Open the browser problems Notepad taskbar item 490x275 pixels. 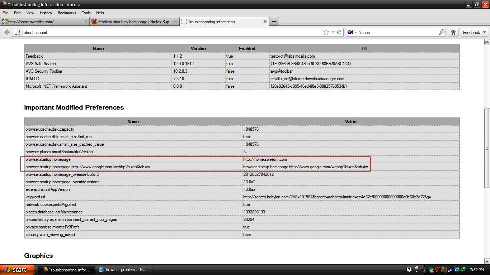point(123,270)
